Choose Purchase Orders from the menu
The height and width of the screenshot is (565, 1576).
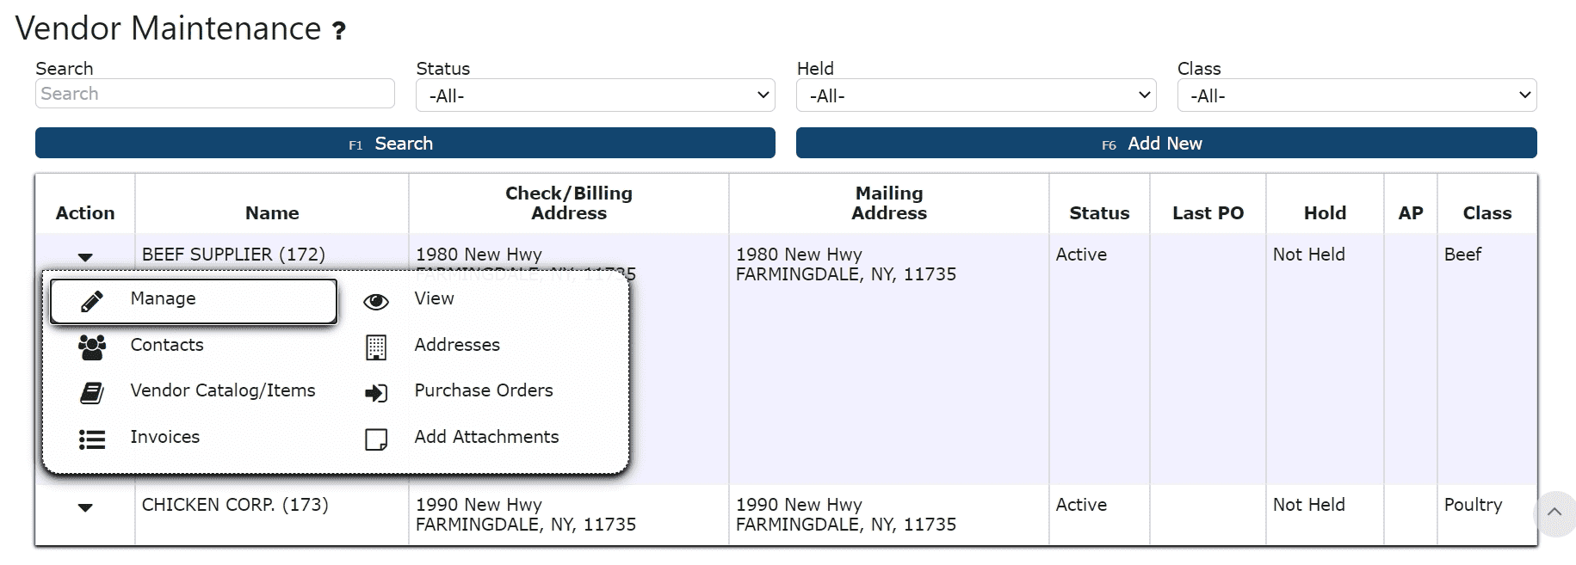coord(484,390)
